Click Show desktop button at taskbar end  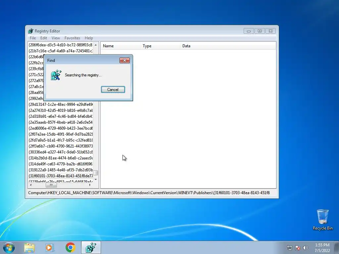click(x=337, y=247)
